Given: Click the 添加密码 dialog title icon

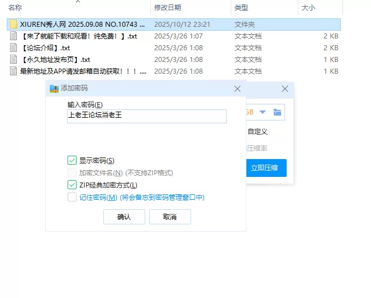Looking at the screenshot, I should click(54, 88).
